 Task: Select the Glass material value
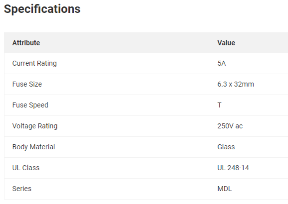pyautogui.click(x=226, y=147)
